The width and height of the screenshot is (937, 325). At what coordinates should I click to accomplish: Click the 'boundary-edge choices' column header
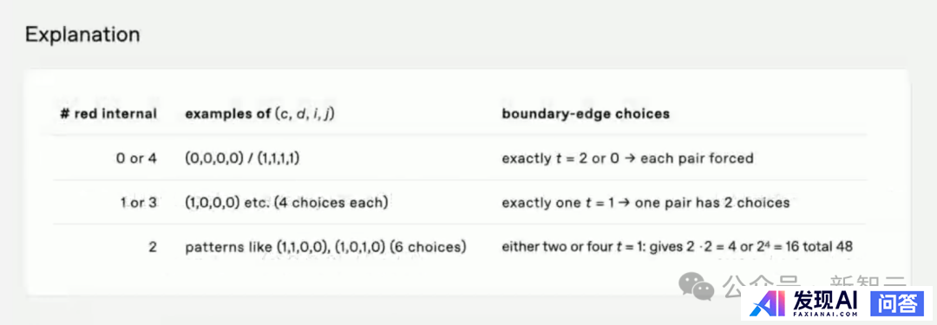[586, 114]
